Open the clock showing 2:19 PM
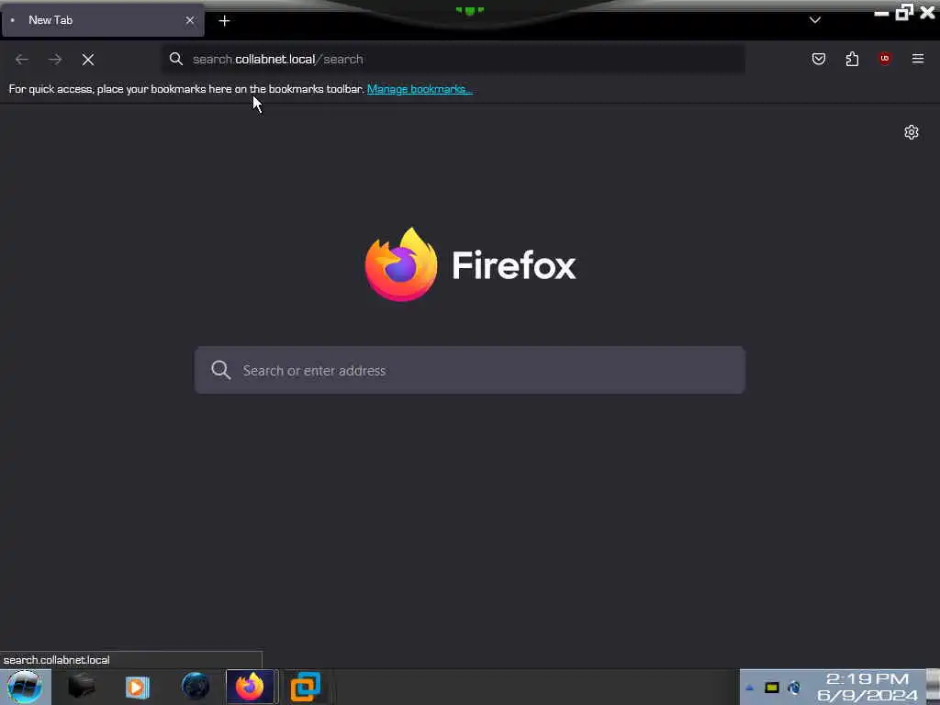This screenshot has height=705, width=940. coord(867,687)
